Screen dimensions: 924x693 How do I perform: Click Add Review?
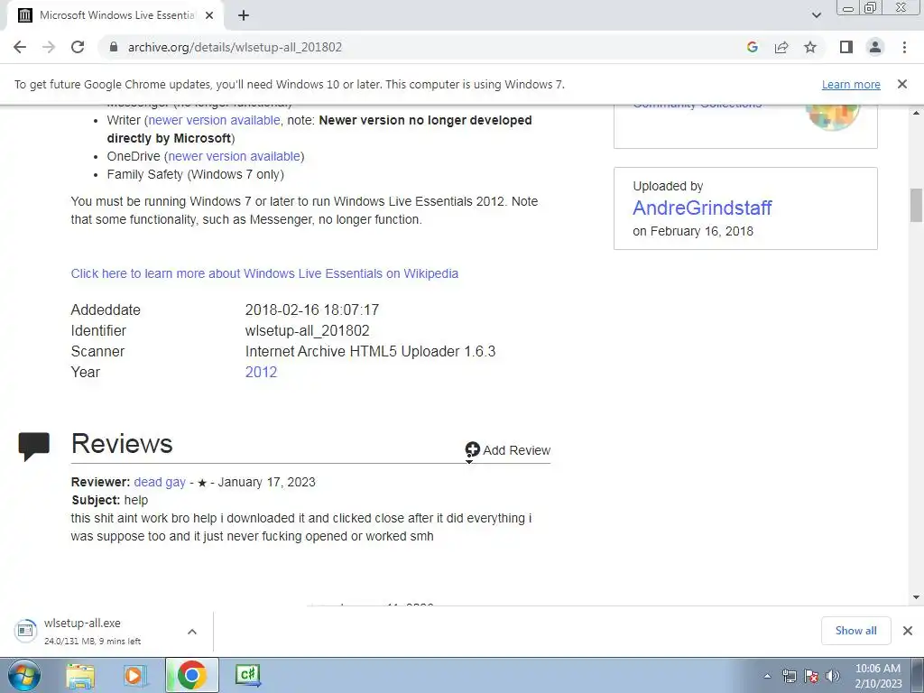point(507,450)
